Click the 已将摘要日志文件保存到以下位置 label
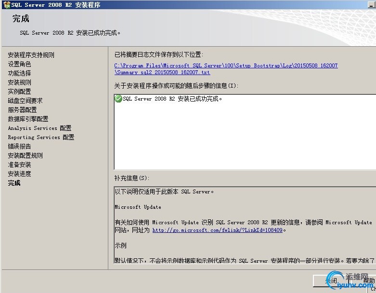Image resolution: width=376 pixels, height=293 pixels. pyautogui.click(x=159, y=55)
